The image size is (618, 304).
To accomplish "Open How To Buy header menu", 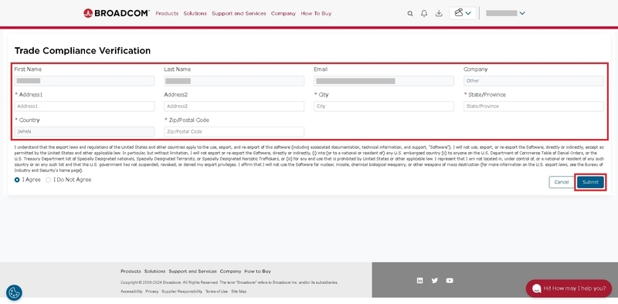I will (x=316, y=13).
